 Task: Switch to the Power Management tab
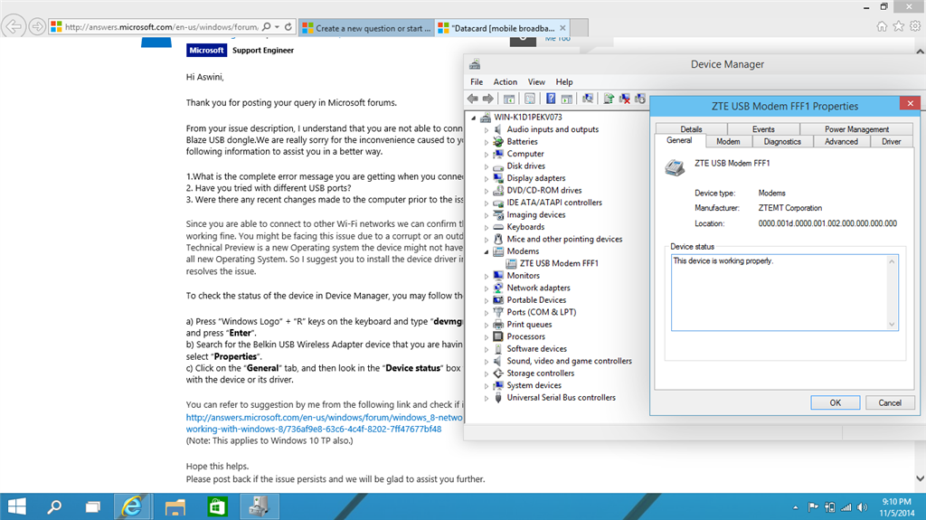856,128
